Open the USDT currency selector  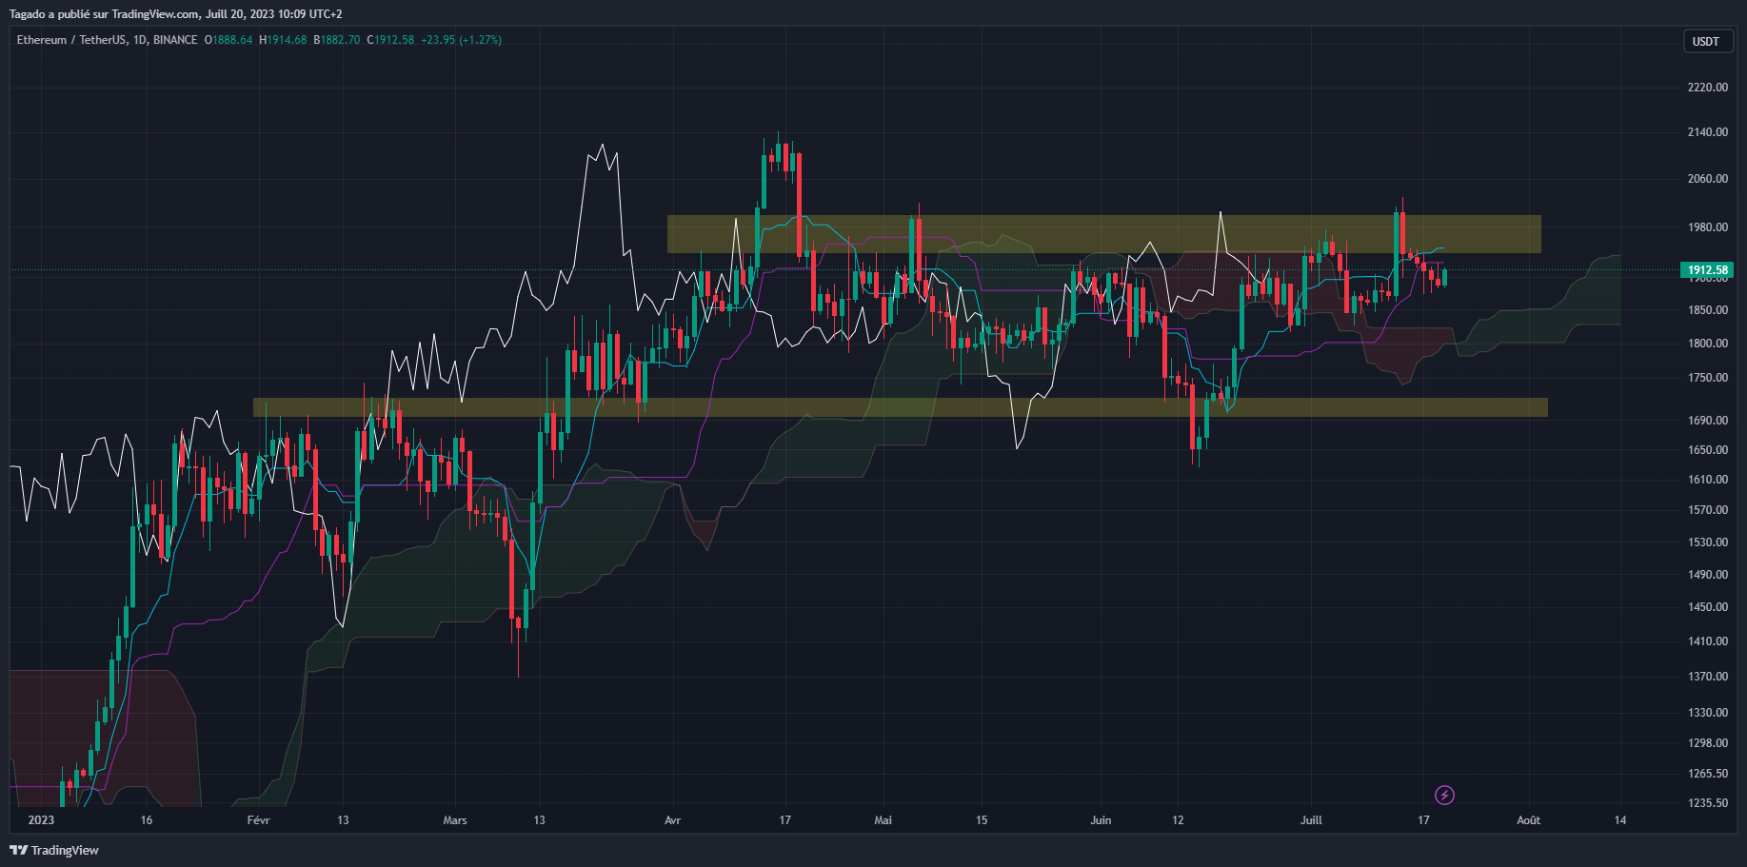1707,41
